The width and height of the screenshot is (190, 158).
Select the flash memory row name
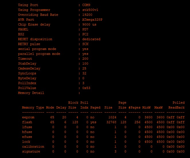(x=27, y=122)
